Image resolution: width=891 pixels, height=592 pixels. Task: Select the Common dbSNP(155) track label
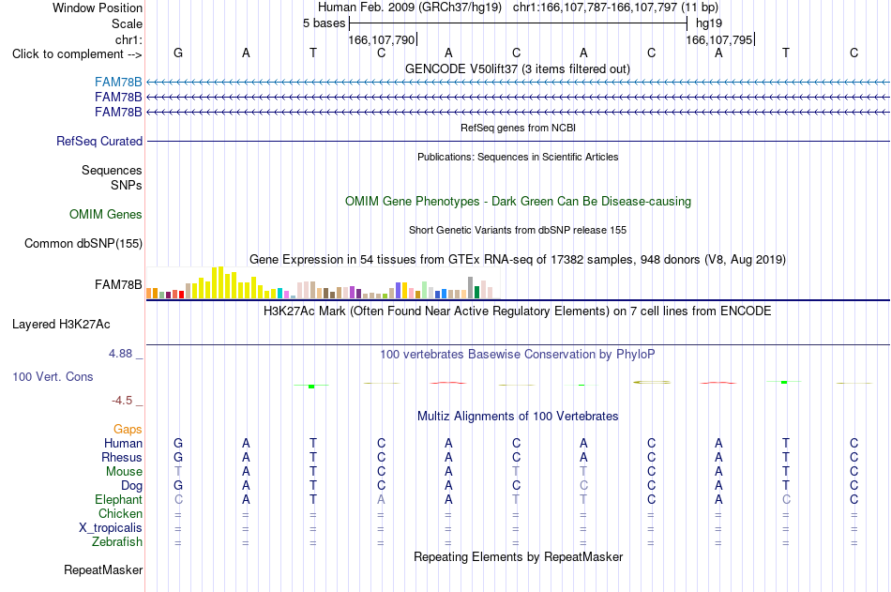pos(83,243)
